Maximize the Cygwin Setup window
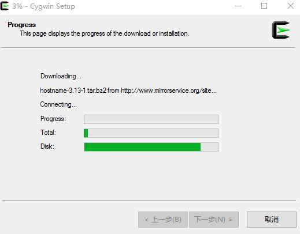300x234 pixels. (x=264, y=6)
